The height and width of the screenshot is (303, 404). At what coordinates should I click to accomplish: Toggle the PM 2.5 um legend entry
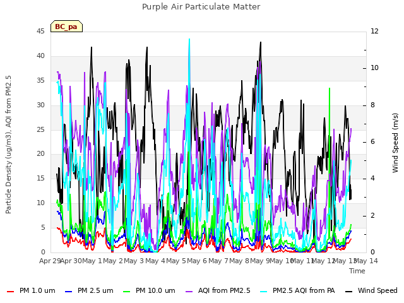(89, 291)
